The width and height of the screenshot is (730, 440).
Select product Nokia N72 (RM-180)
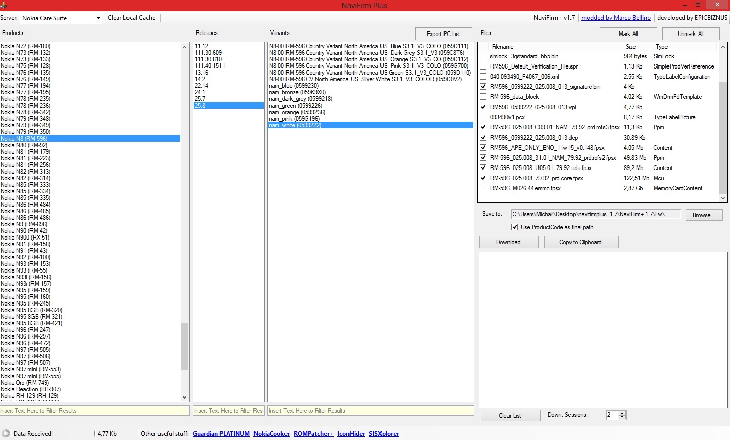tap(90, 46)
